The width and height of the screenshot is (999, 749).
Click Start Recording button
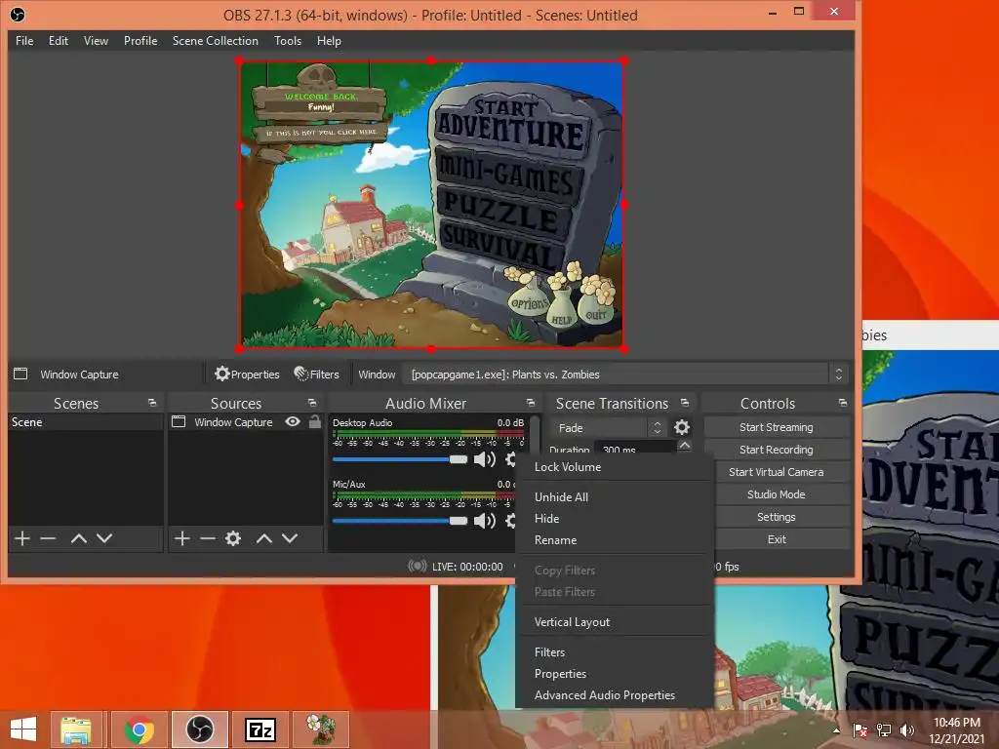point(776,450)
